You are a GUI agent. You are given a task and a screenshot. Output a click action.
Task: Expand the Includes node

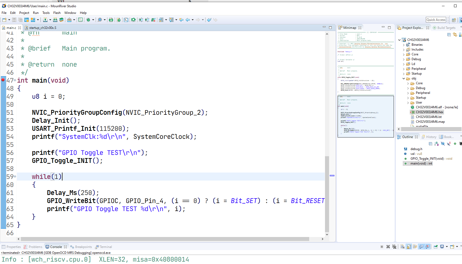404,49
